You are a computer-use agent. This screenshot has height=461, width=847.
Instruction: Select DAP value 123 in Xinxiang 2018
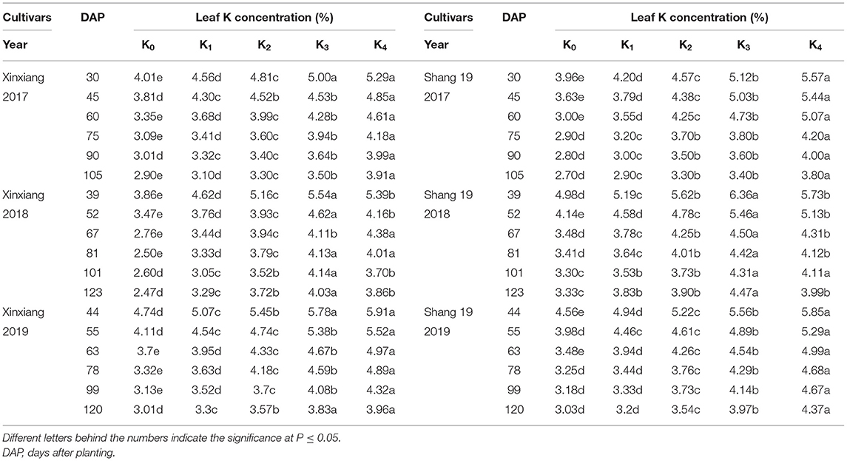pyautogui.click(x=92, y=292)
